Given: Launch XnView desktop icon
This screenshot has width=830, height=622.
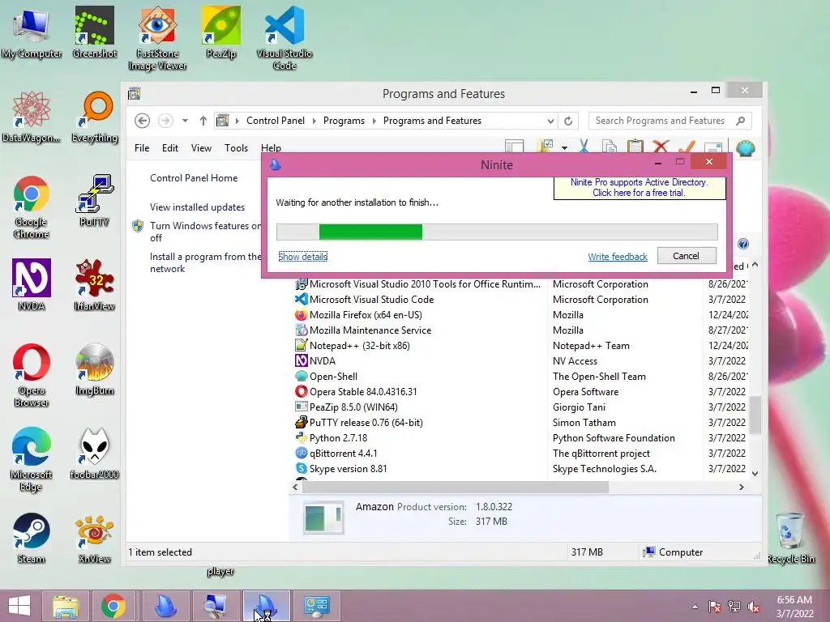Looking at the screenshot, I should [x=94, y=538].
